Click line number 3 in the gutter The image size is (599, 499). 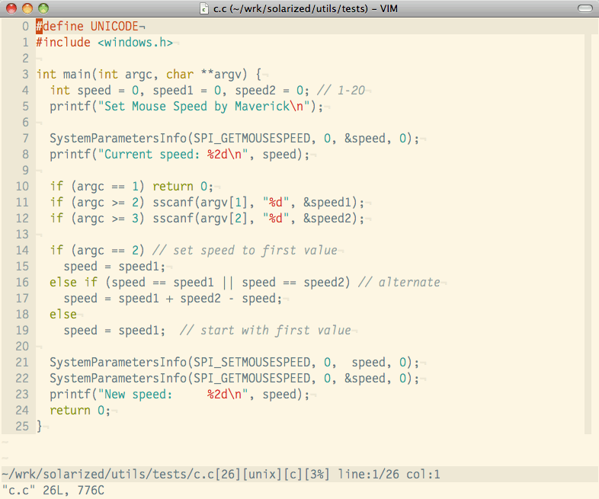coord(25,75)
